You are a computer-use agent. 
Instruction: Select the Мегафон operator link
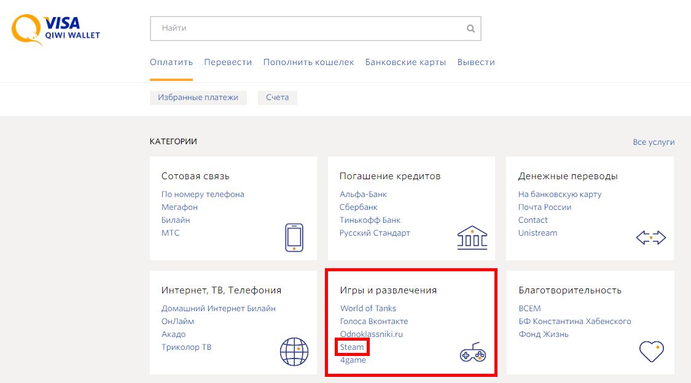(x=179, y=207)
